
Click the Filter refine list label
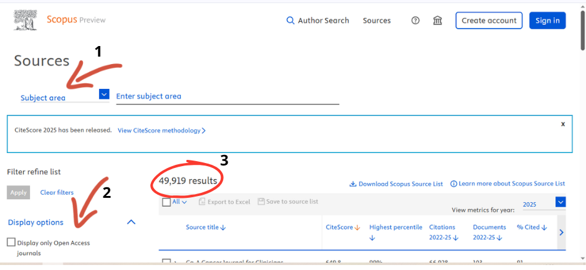[x=34, y=172]
